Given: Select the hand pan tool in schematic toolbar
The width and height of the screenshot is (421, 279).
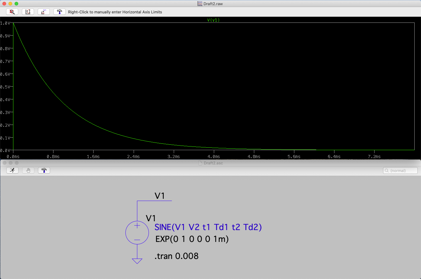Looking at the screenshot, I should (28, 170).
